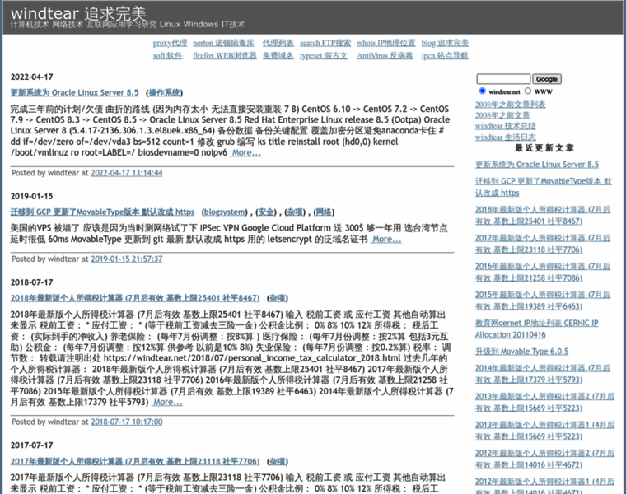The width and height of the screenshot is (626, 494).
Task: Open permalink timestamp 2019-01-15 21:57:37
Action: [x=126, y=259]
